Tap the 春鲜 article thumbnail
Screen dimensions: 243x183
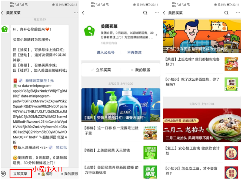click(x=150, y=133)
